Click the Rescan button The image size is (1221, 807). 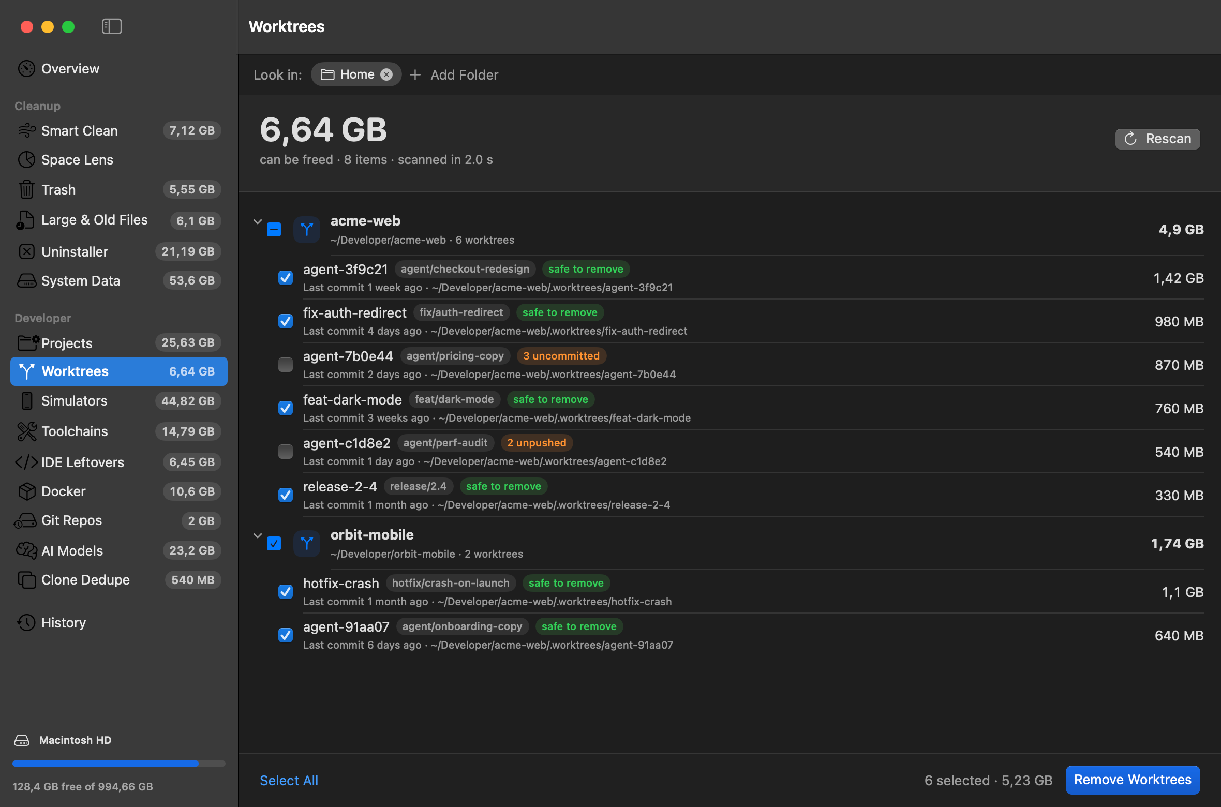click(x=1158, y=139)
